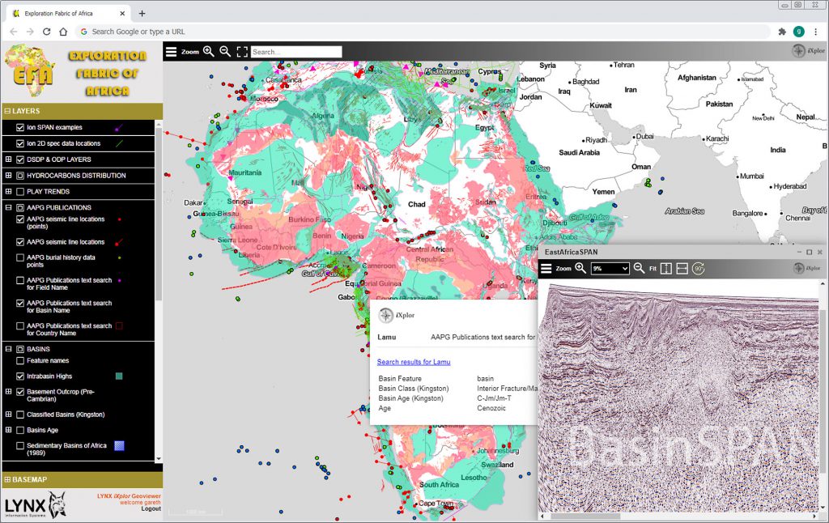Go to browser home page
The width and height of the screenshot is (829, 523).
(x=63, y=32)
